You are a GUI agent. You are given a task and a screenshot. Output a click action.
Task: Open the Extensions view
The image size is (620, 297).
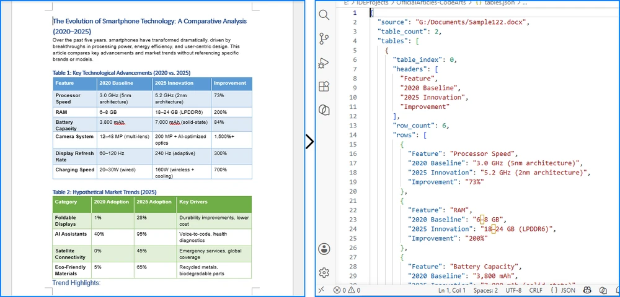(x=324, y=86)
